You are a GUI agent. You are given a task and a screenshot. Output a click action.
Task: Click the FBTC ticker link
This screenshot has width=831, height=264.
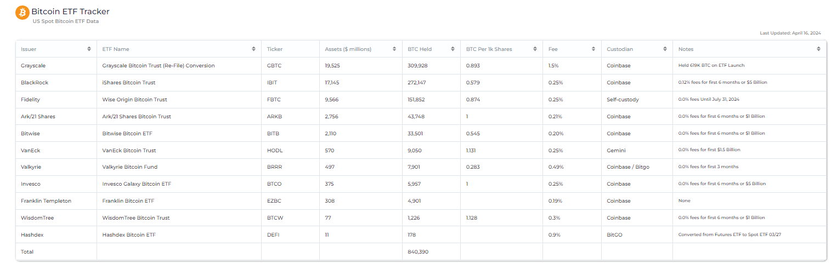click(273, 100)
